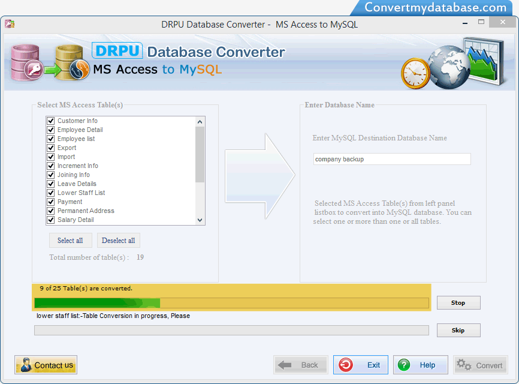
Task: Click the empty current-table progress bar
Action: point(231,331)
